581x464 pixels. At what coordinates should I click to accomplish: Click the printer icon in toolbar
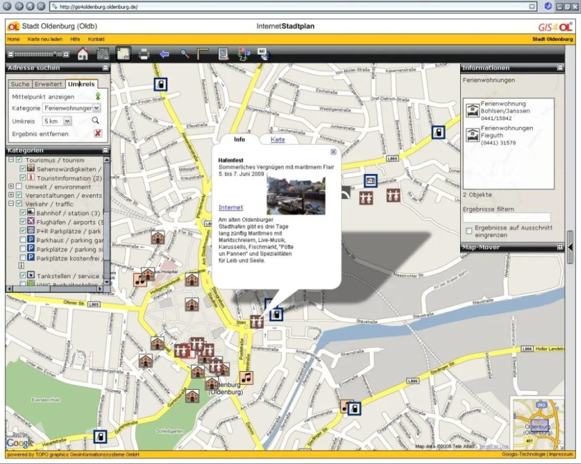pyautogui.click(x=144, y=54)
